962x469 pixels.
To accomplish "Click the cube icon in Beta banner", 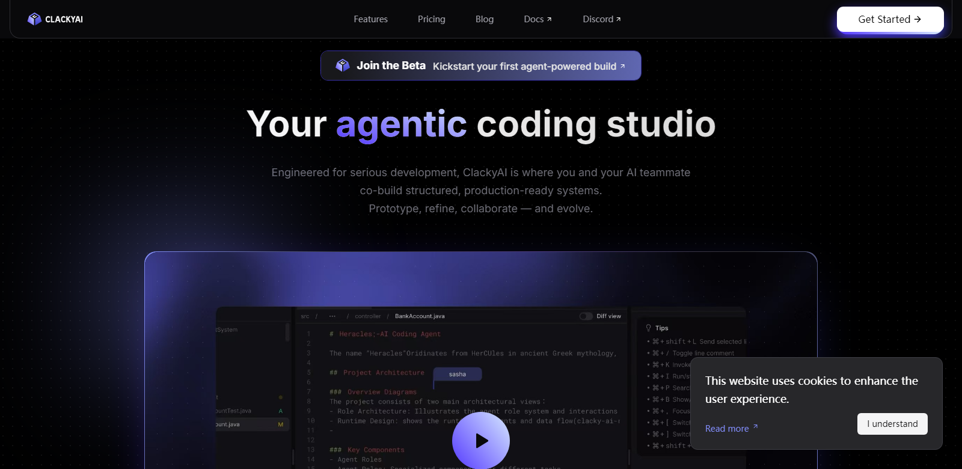I will point(343,66).
